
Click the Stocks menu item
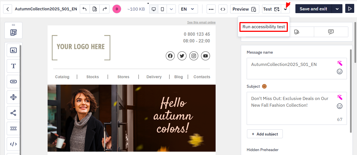pos(93,77)
